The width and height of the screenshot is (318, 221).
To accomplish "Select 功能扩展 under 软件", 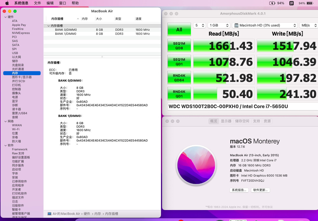I will coord(18,161).
